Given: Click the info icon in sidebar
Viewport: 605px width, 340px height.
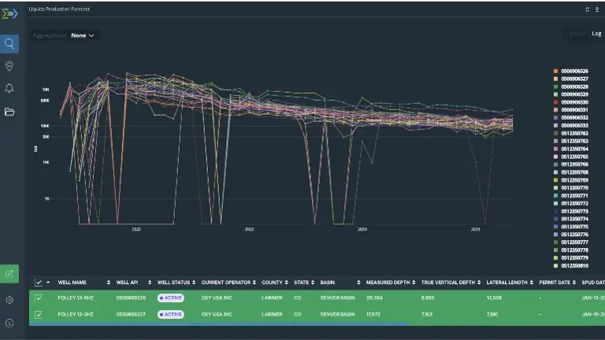Looking at the screenshot, I should point(9,323).
